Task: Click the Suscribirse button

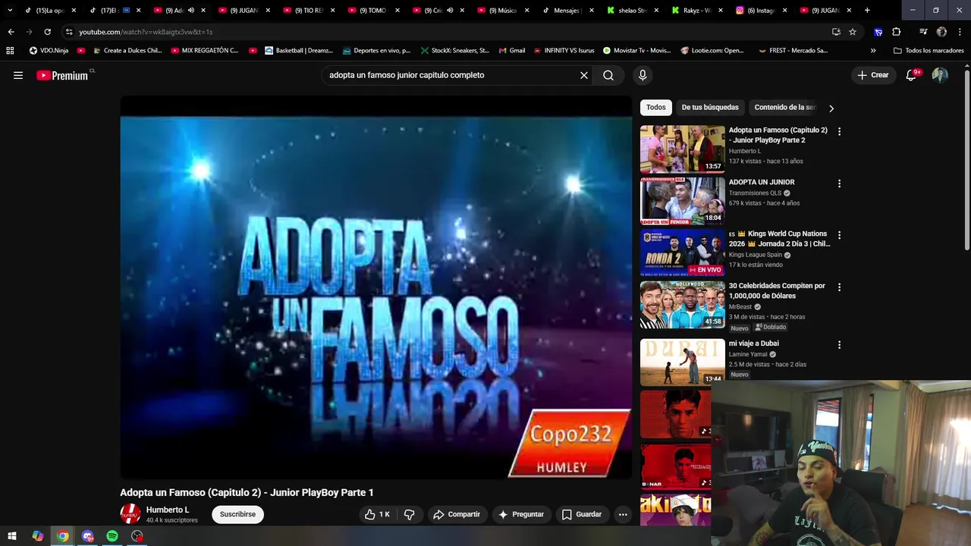Action: click(x=237, y=514)
